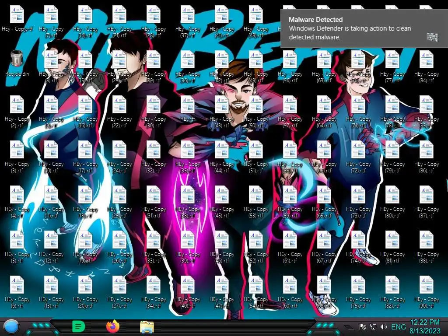Select HEy - Copy (14).rtf icon
Screen dimensions: 448x336
click(85, 14)
